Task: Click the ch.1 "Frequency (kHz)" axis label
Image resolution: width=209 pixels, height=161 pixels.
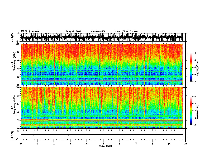Action: (15, 61)
